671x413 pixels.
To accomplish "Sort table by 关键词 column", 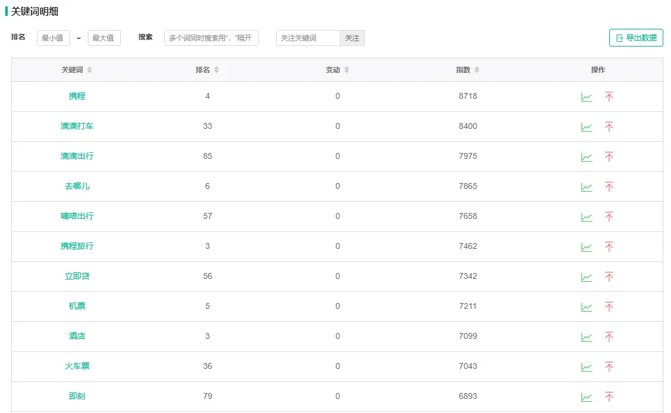I will point(90,69).
